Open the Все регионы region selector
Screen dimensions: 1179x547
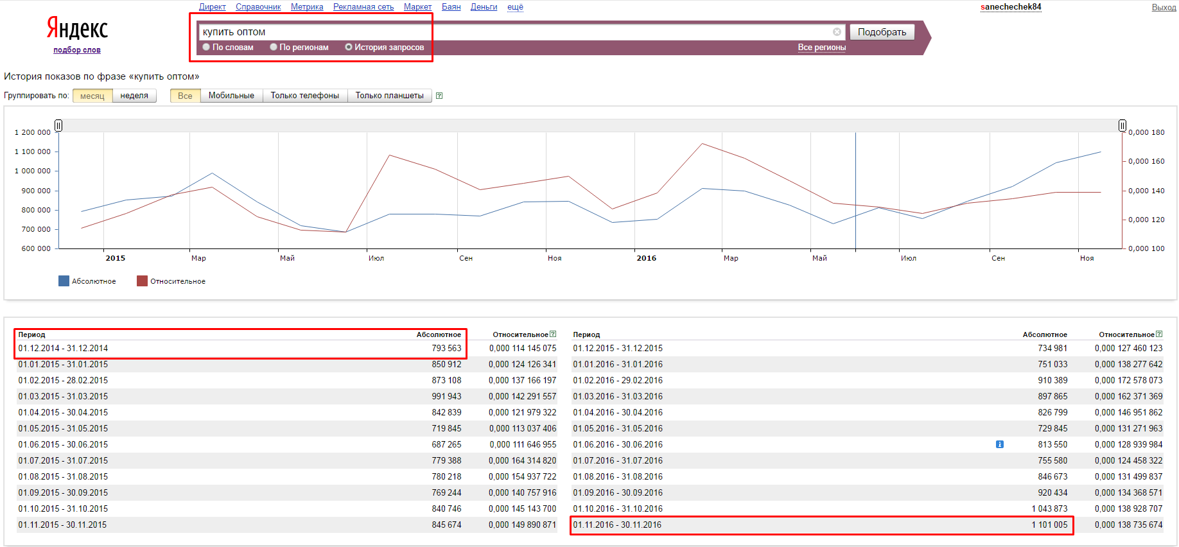pyautogui.click(x=822, y=48)
